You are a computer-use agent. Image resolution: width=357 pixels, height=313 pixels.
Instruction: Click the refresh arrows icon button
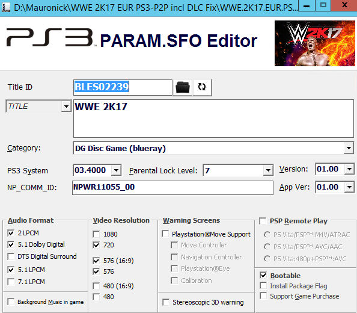(202, 87)
